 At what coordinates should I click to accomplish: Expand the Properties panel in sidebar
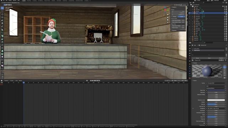tap(172, 31)
